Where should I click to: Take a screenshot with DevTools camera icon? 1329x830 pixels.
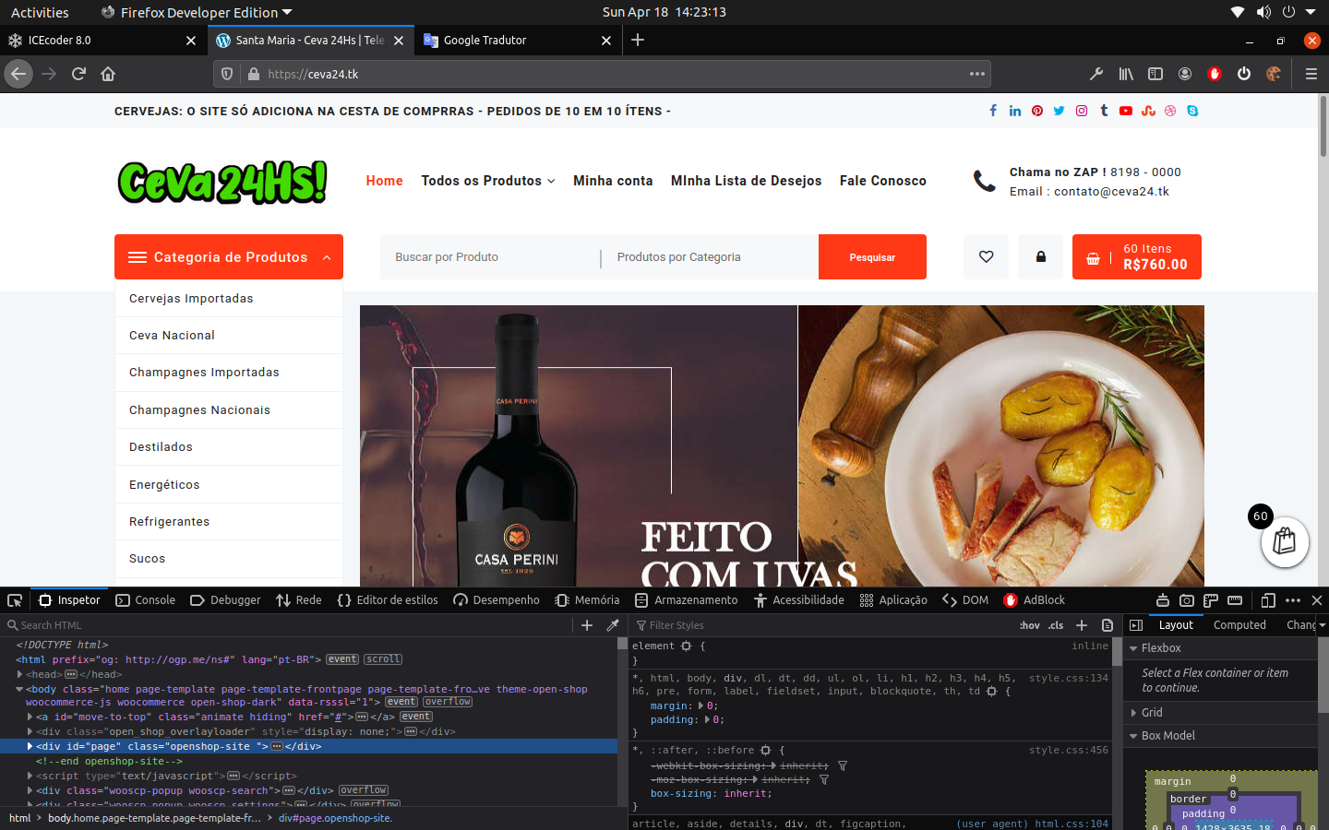pyautogui.click(x=1187, y=600)
